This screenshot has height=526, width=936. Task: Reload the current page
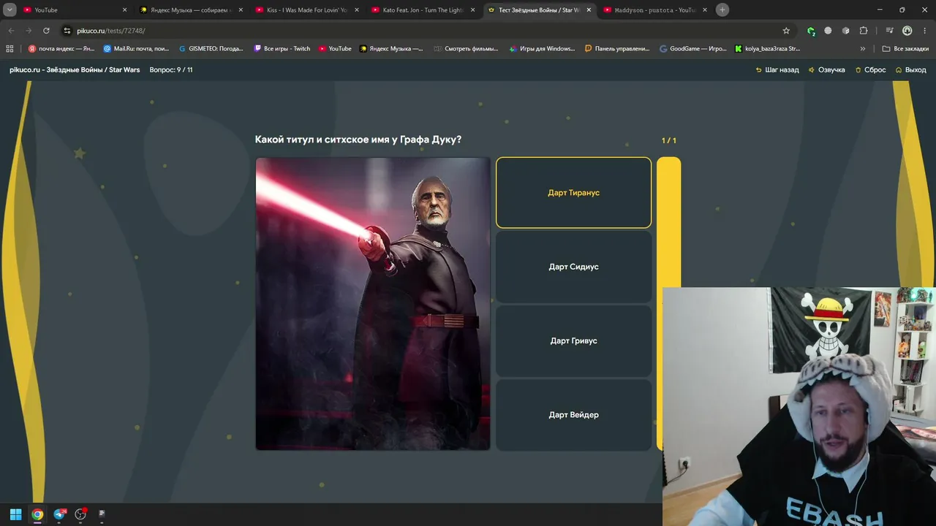[46, 31]
